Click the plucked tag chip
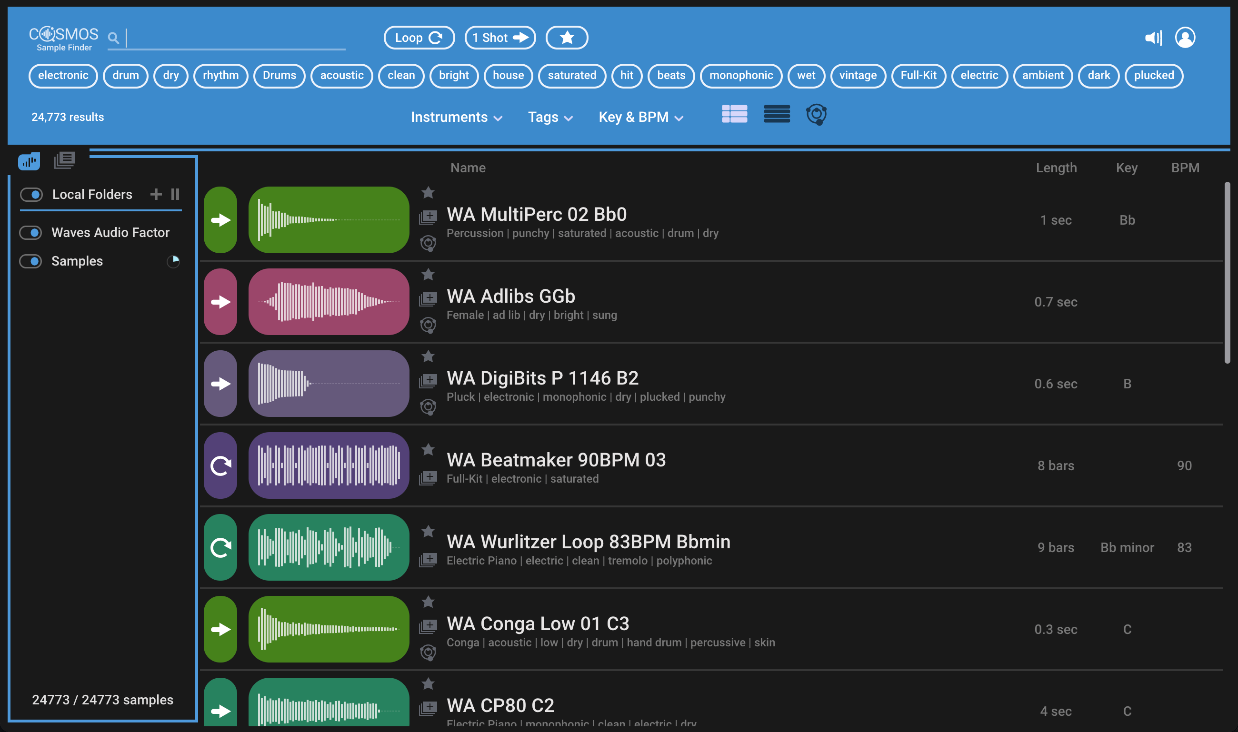The height and width of the screenshot is (732, 1238). (x=1154, y=76)
